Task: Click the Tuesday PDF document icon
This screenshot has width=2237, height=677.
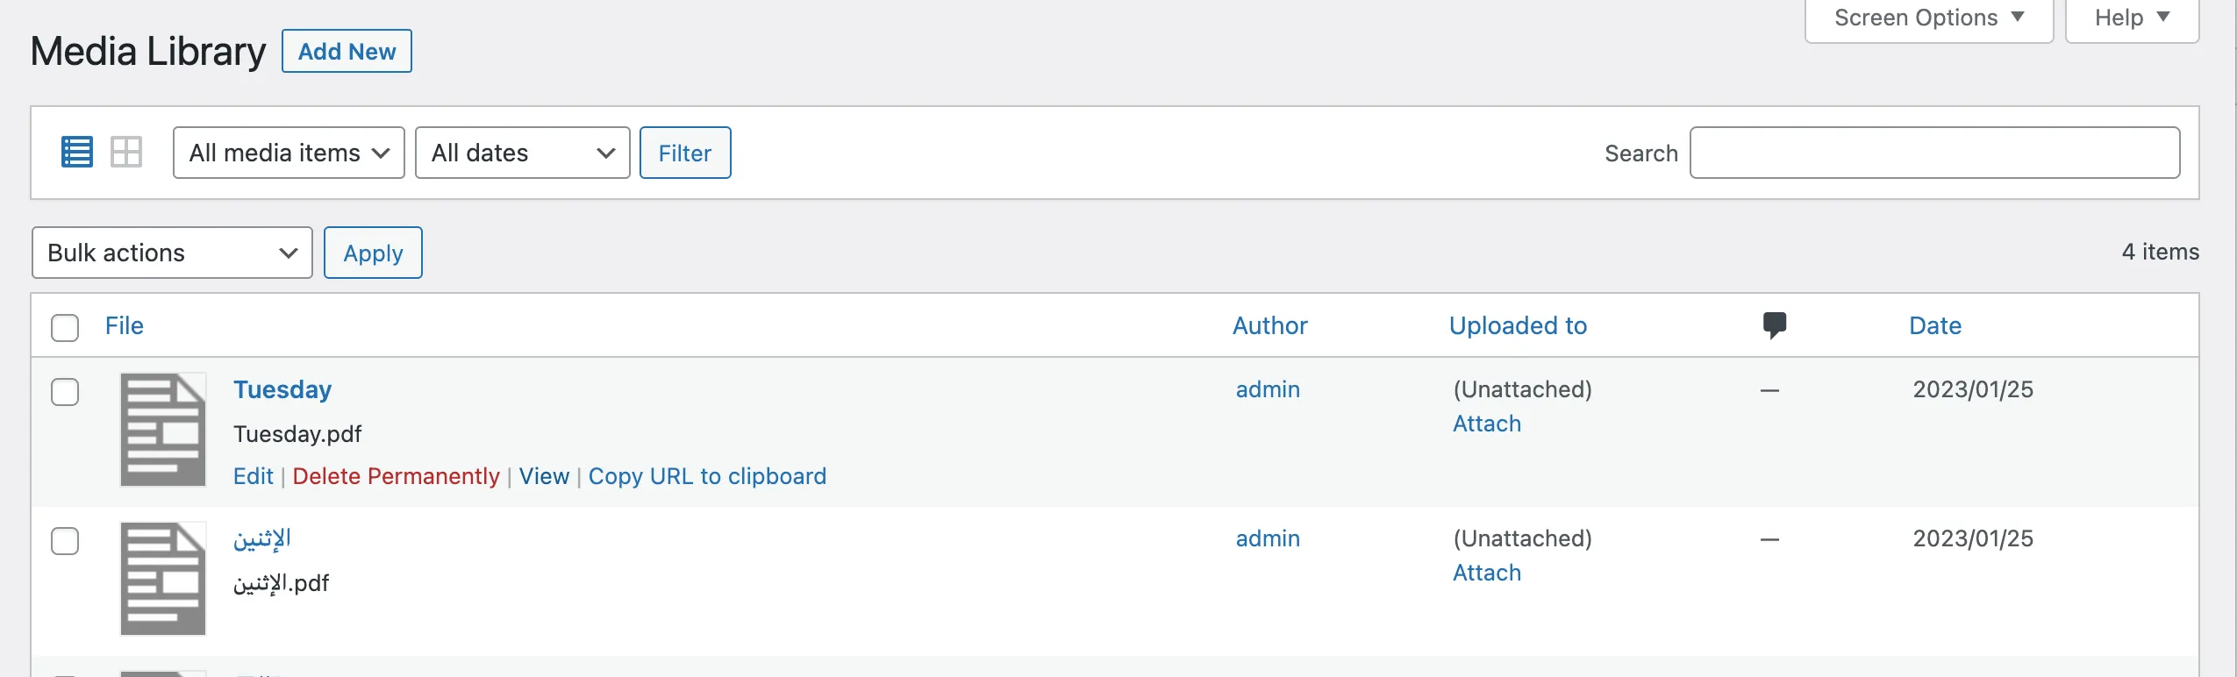Action: tap(163, 430)
